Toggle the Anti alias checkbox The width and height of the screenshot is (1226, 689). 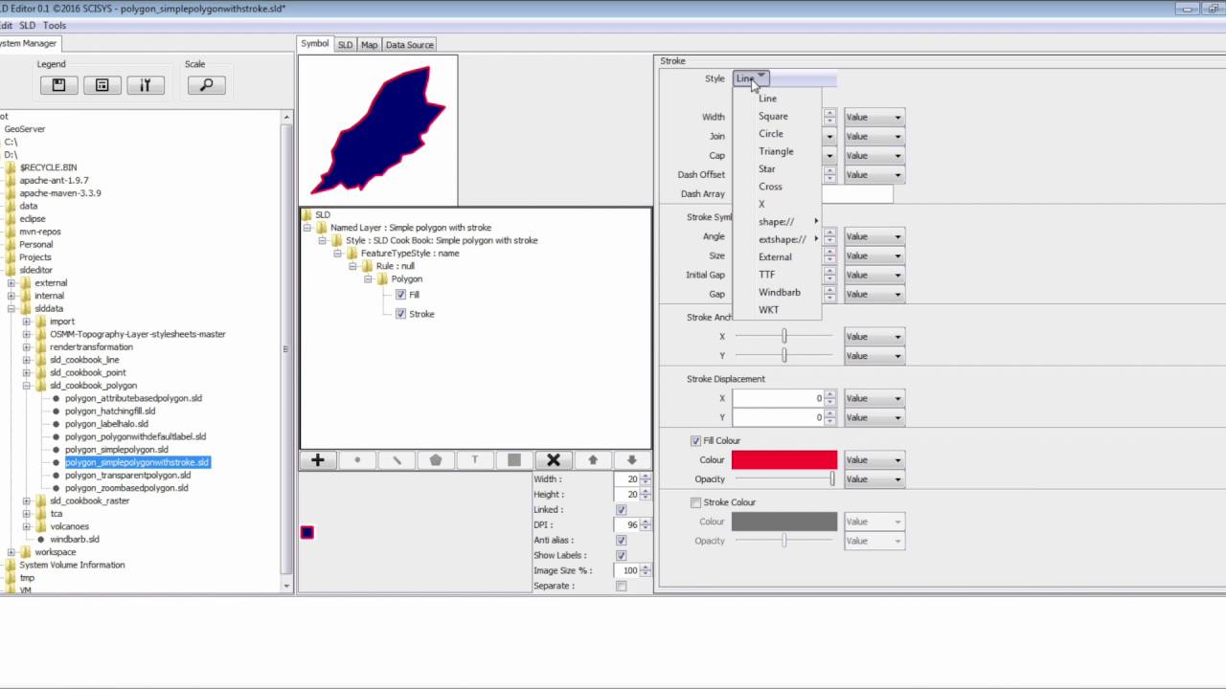point(622,541)
